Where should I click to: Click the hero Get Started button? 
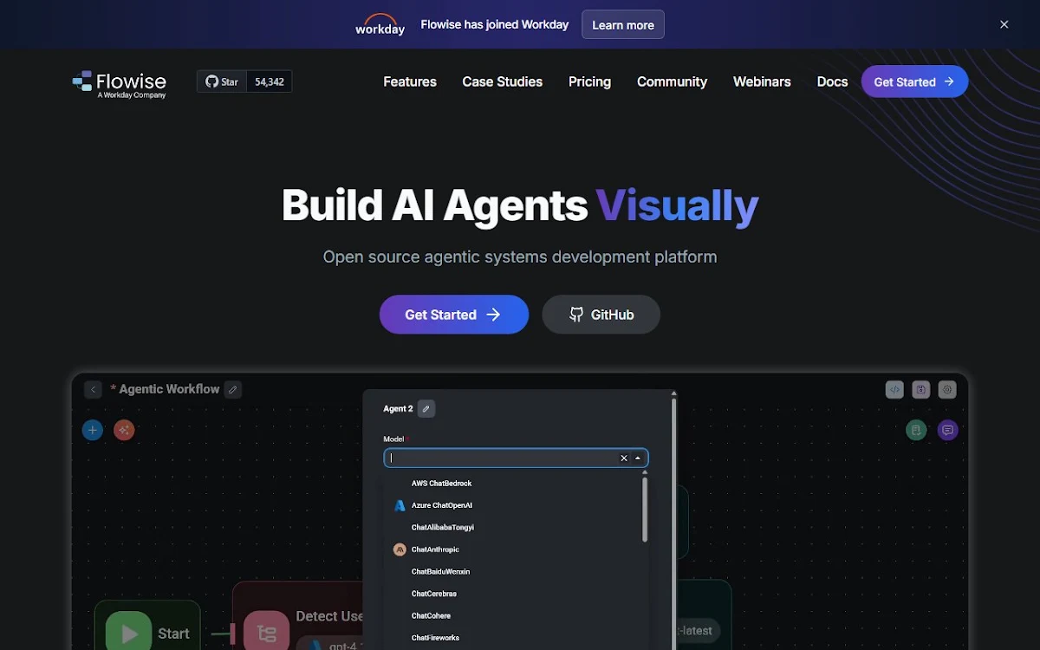point(454,315)
